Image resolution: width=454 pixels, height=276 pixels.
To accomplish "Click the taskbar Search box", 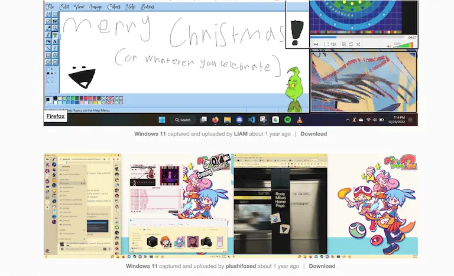I will coord(183,120).
